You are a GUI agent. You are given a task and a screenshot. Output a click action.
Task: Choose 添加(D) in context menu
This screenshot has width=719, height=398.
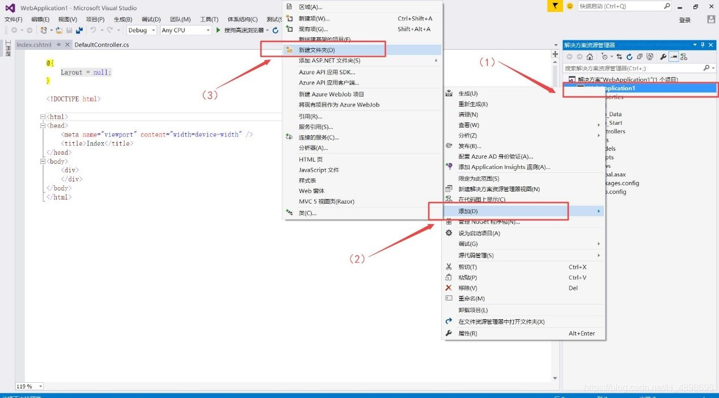pos(523,211)
